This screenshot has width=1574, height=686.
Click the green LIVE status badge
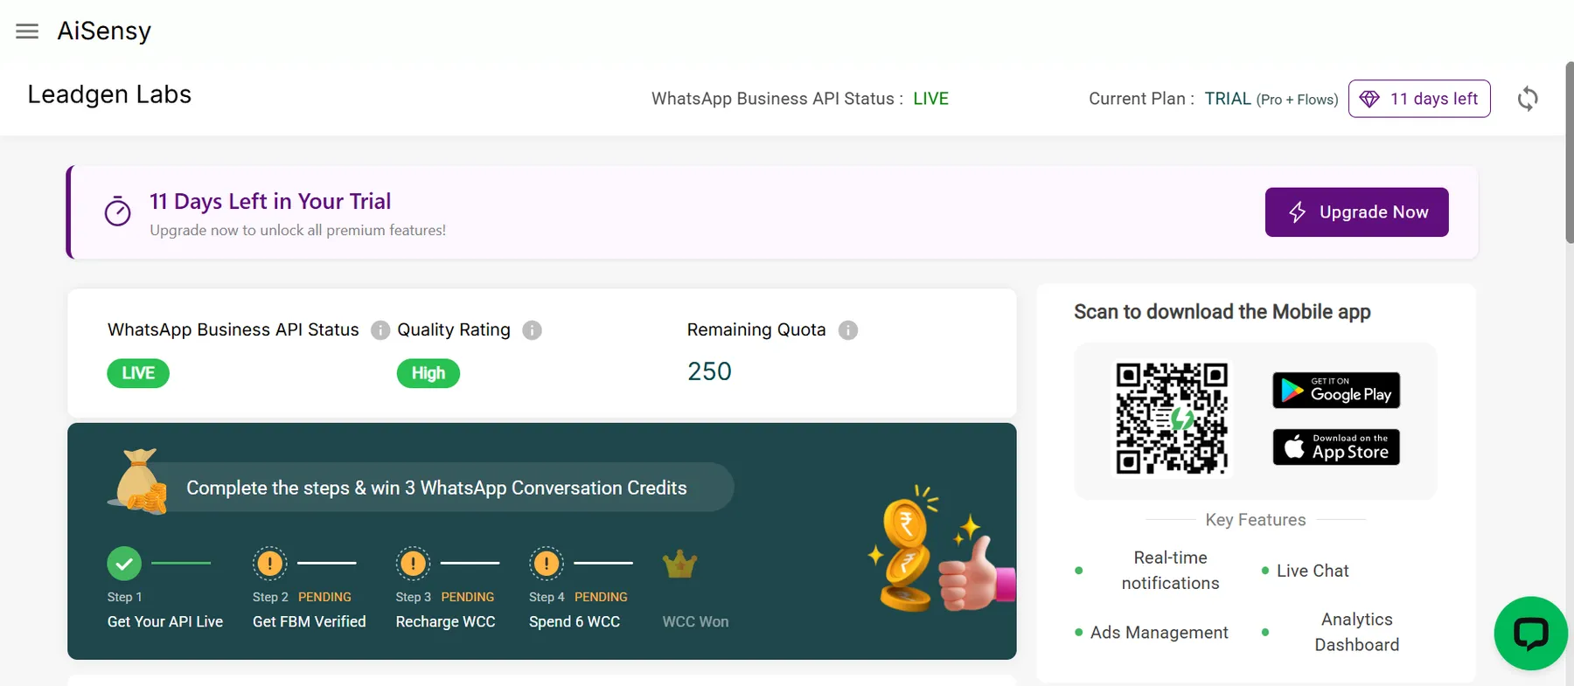pyautogui.click(x=138, y=373)
